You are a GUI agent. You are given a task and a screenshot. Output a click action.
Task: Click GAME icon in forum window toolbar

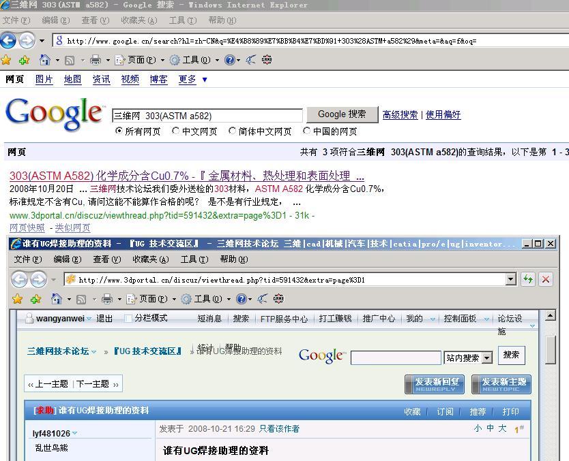pyautogui.click(x=278, y=299)
